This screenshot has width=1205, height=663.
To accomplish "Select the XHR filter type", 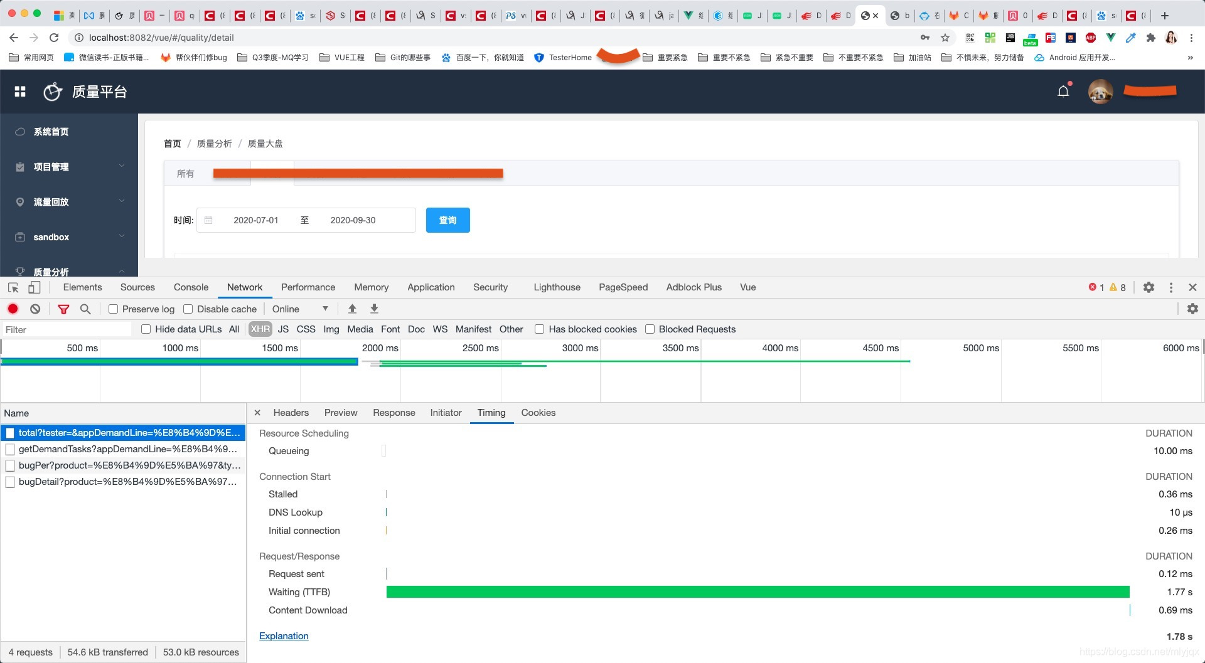I will pyautogui.click(x=260, y=329).
